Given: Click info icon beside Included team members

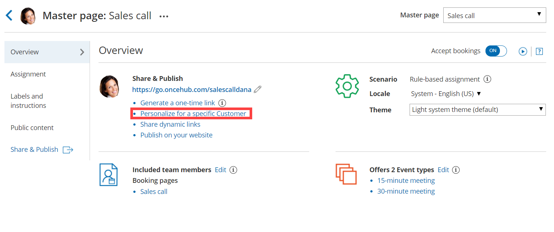Looking at the screenshot, I should pyautogui.click(x=233, y=170).
